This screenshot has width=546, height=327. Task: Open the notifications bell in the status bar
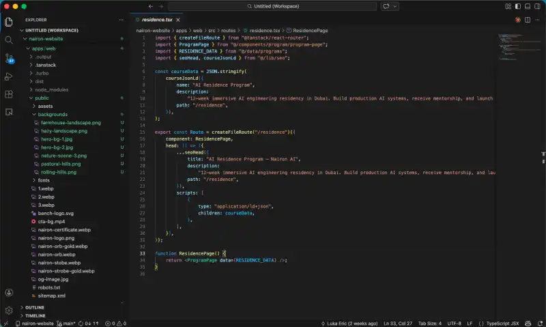click(540, 324)
